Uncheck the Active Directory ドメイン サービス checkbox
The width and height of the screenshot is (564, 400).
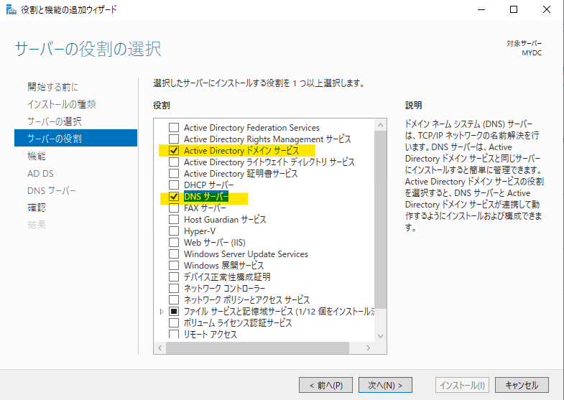click(x=173, y=151)
